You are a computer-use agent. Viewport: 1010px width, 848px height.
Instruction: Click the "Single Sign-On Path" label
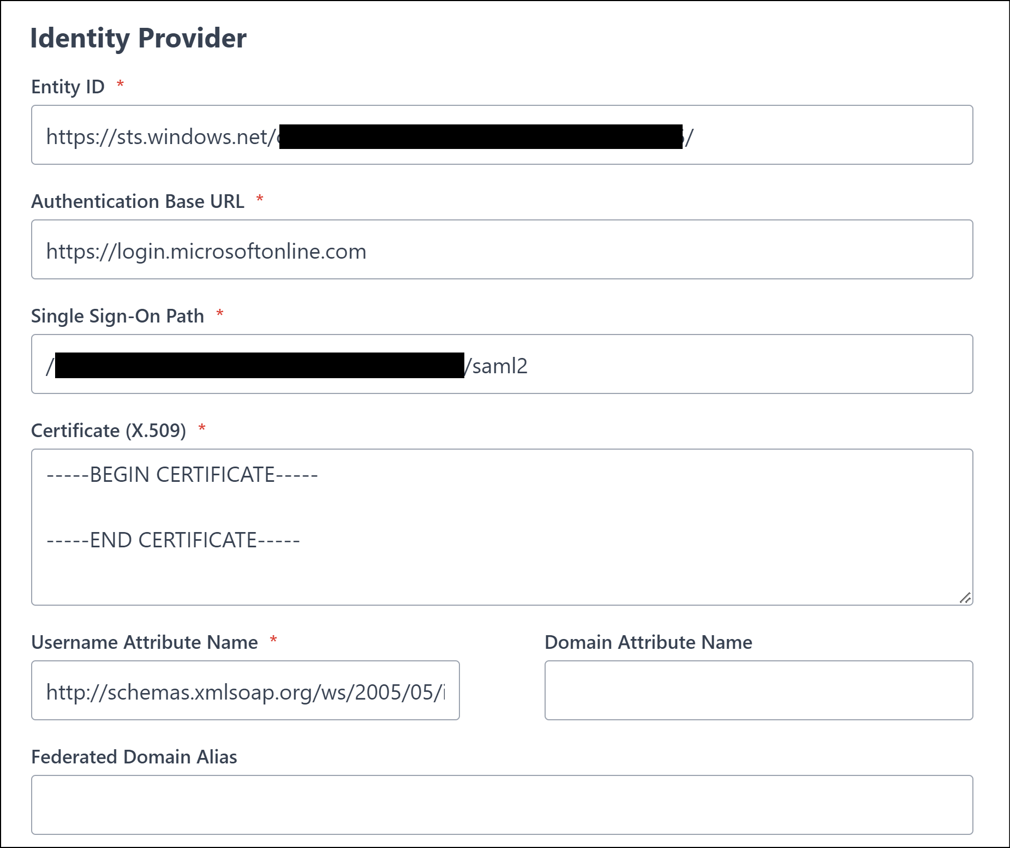point(117,316)
